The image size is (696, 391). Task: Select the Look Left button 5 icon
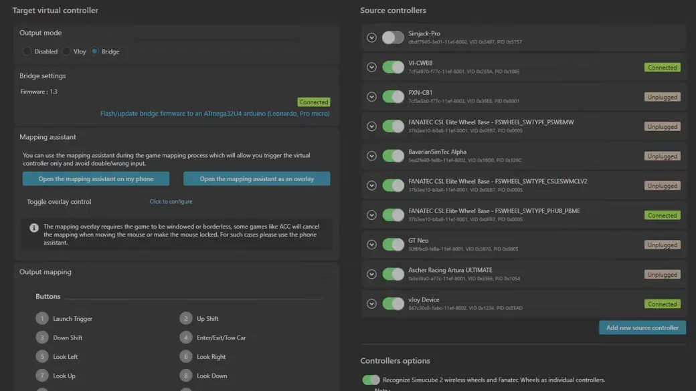coord(42,356)
